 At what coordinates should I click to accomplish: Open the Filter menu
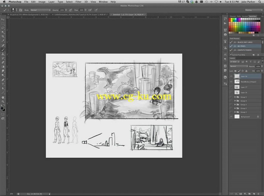click(78, 2)
